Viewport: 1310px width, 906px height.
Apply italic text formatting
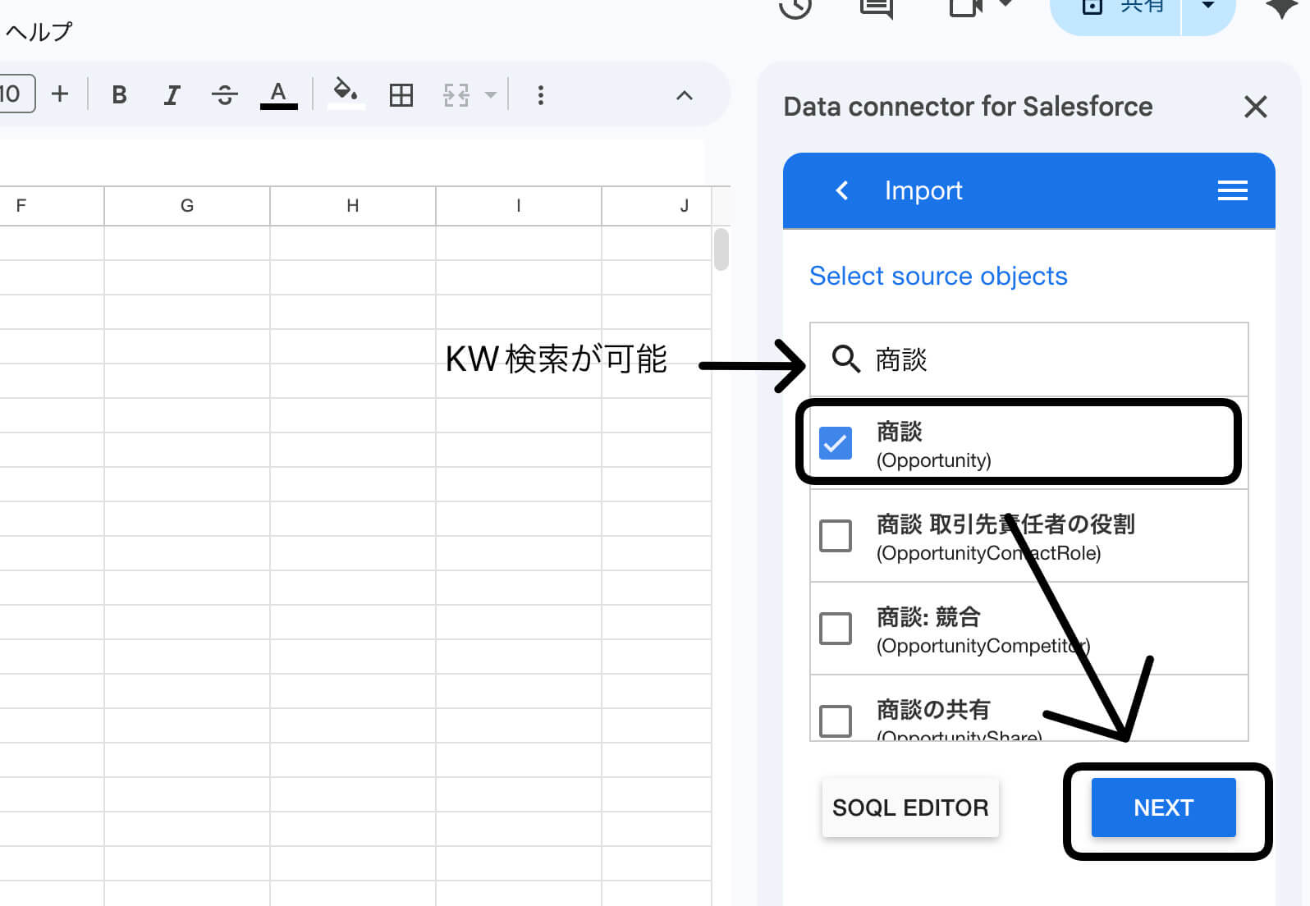click(x=172, y=95)
